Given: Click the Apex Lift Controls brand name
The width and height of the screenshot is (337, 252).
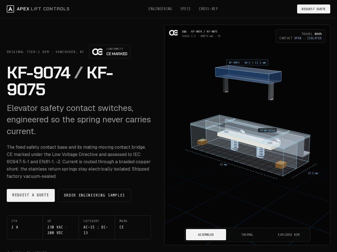Looking at the screenshot, I should (x=43, y=9).
